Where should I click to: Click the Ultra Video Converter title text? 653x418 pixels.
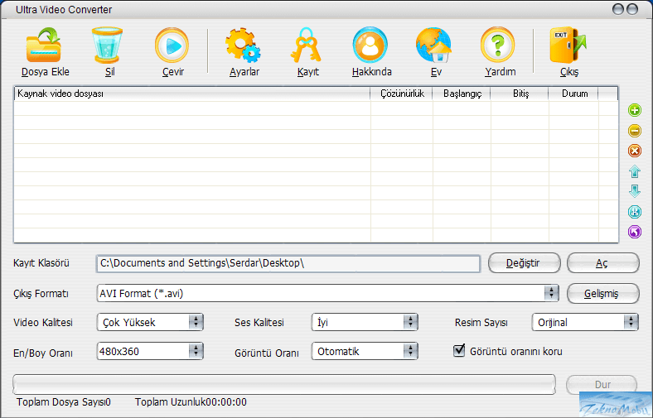coord(64,10)
